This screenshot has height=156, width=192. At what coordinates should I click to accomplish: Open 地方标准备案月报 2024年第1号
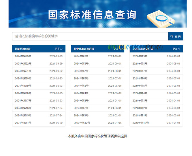[140, 116]
